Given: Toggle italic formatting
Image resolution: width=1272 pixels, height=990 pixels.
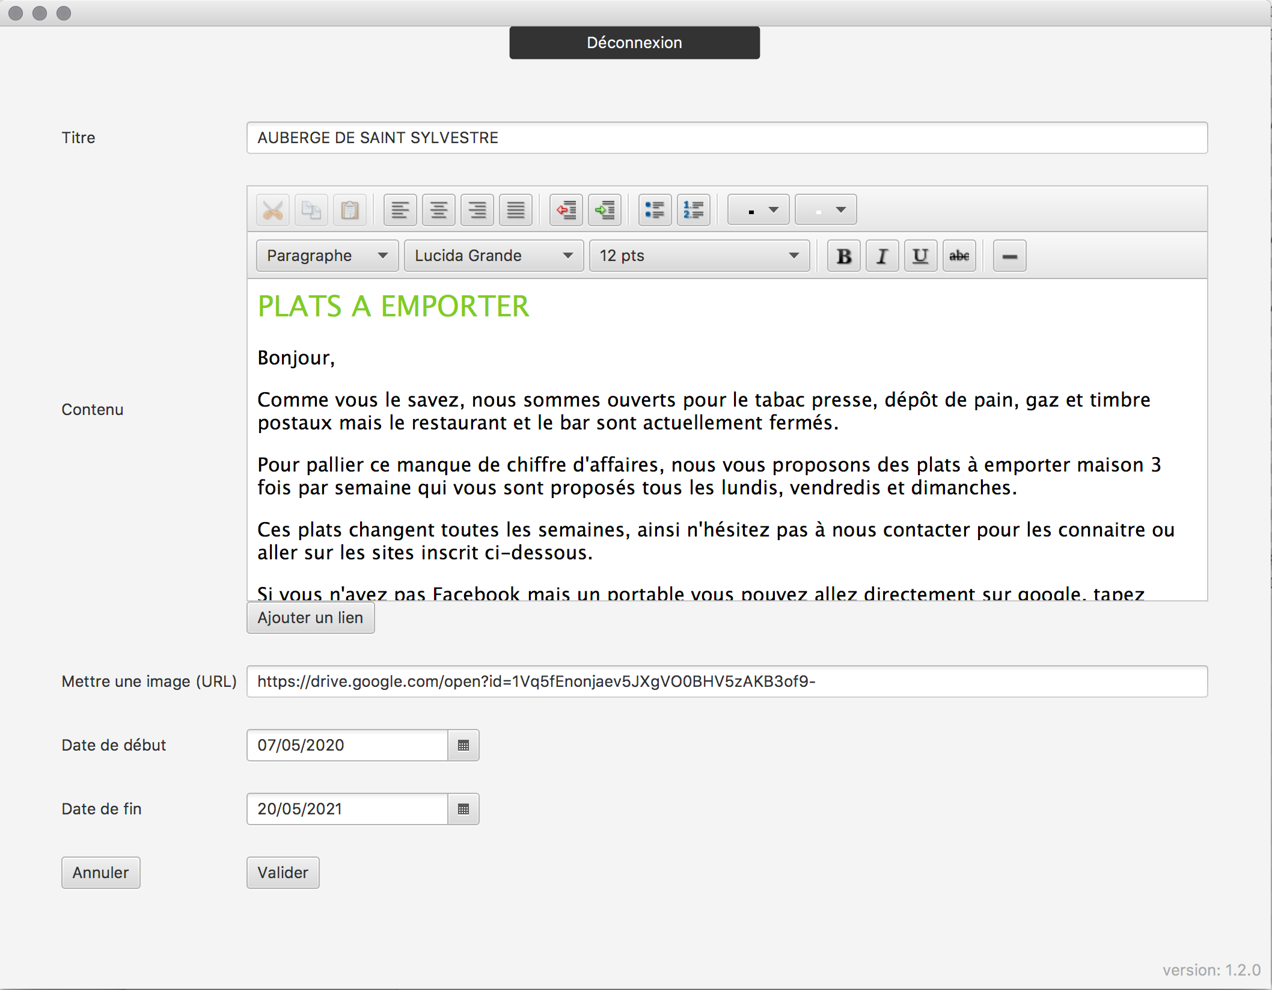Looking at the screenshot, I should tap(882, 256).
